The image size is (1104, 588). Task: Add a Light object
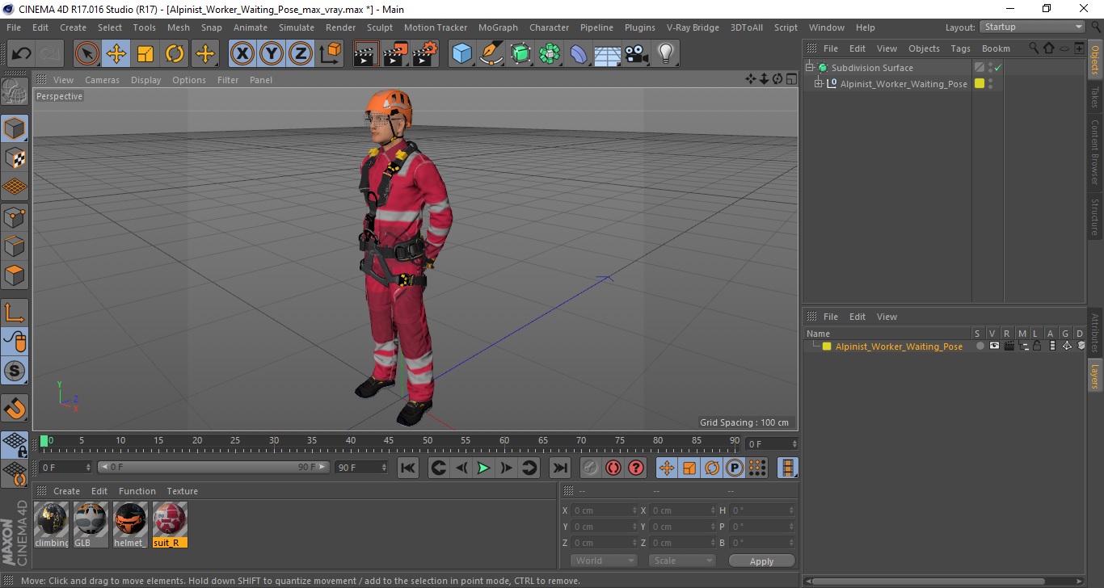tap(666, 54)
